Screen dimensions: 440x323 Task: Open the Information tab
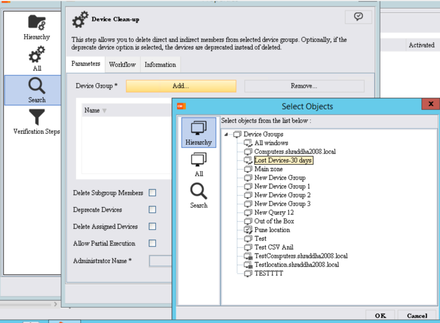tap(160, 65)
